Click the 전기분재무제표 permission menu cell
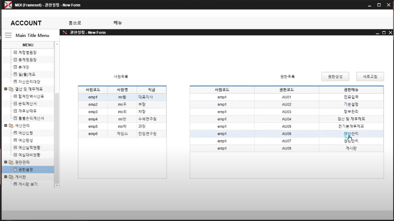The image size is (394, 221). (351, 126)
